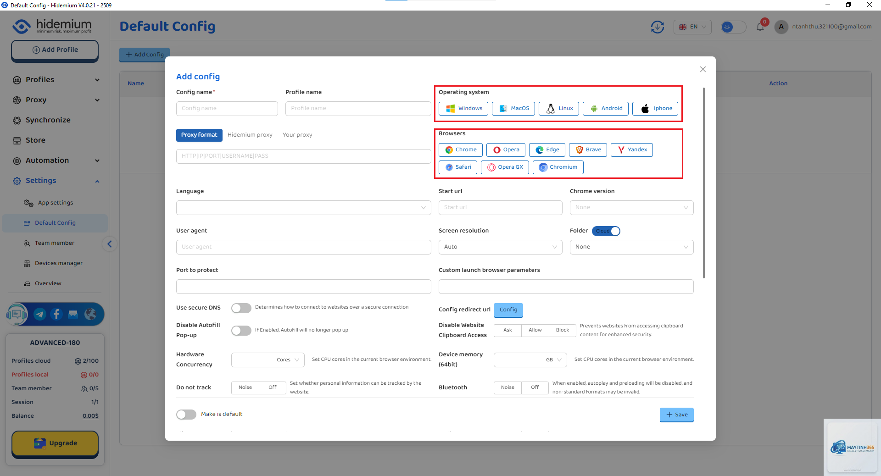Set clipboard access to Allow
Screen dimensions: 881x476
tap(535, 330)
